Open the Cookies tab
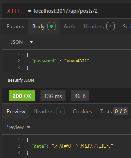Screen dimensions: 131x158 pyautogui.click(x=82, y=111)
